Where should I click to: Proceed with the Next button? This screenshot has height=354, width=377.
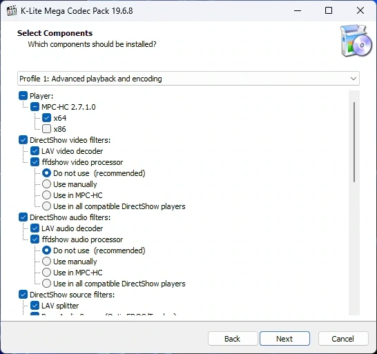(x=284, y=339)
